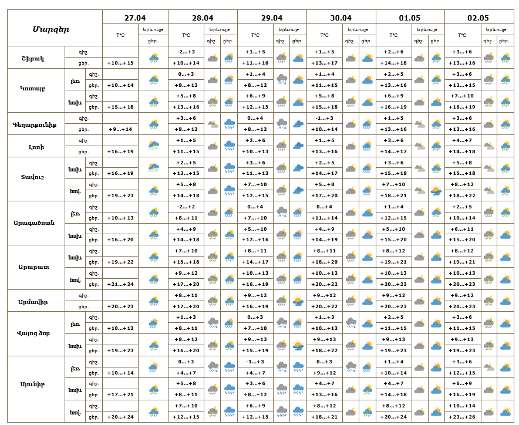This screenshot has width=519, height=425.
Task: Click the Lori daytime weather icon for 02.05
Action: (505, 146)
